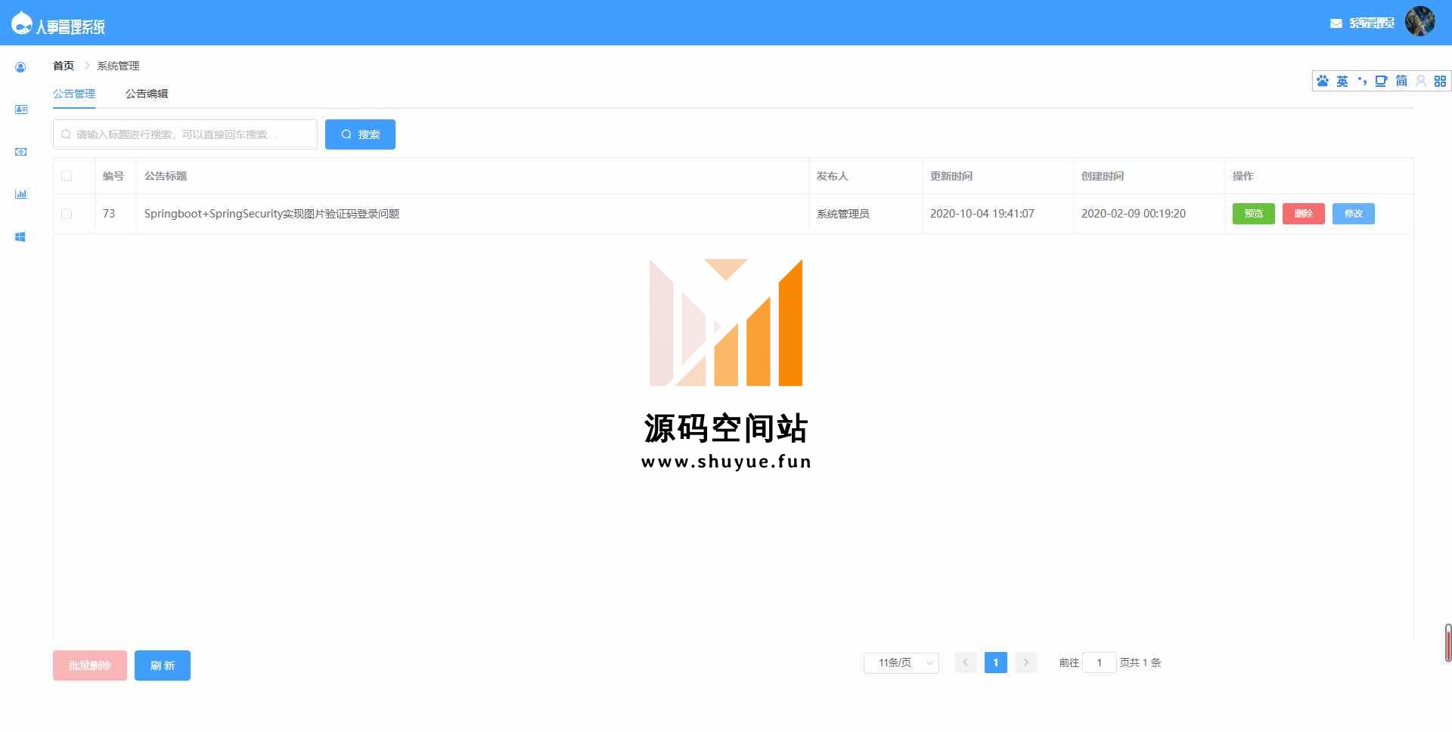The image size is (1452, 732).
Task: Focus the title search input field
Action: coord(185,134)
